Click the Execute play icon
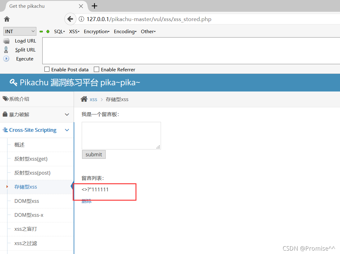This screenshot has width=340, height=254. pos(6,59)
